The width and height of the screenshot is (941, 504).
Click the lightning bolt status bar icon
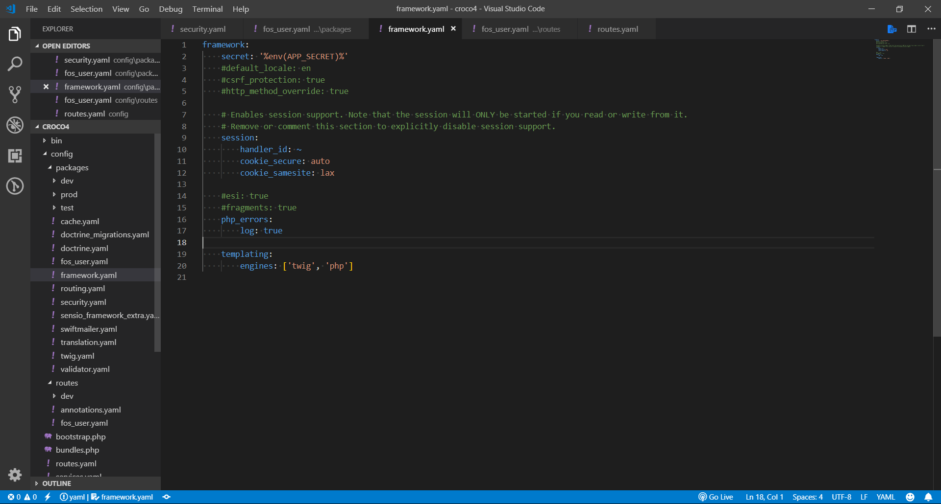[x=48, y=497]
